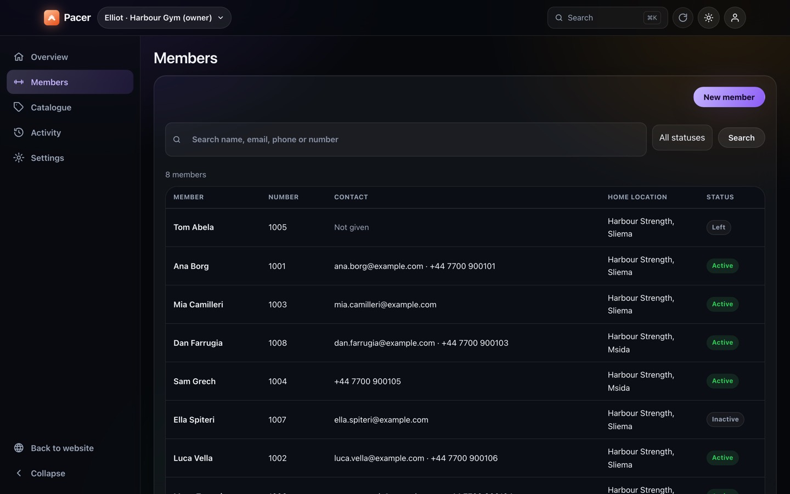Focus the top global Search box
This screenshot has height=494, width=790.
[607, 18]
